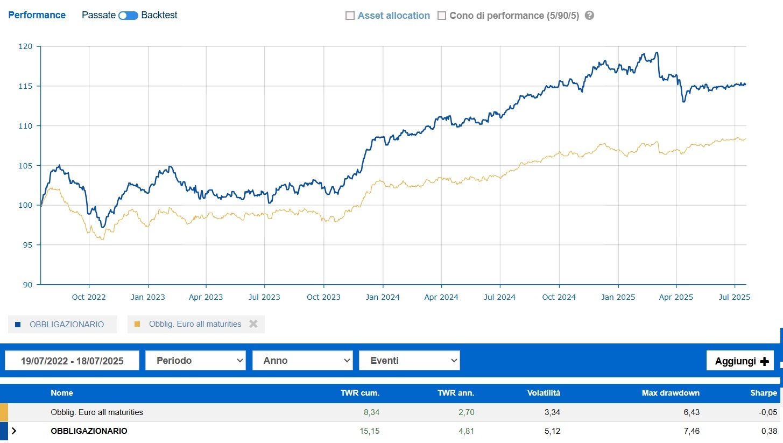This screenshot has width=783, height=443.
Task: Enable the Asset allocation checkbox
Action: click(350, 16)
